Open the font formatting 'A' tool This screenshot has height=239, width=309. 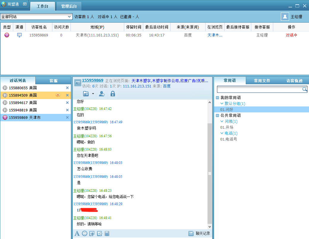(77, 233)
